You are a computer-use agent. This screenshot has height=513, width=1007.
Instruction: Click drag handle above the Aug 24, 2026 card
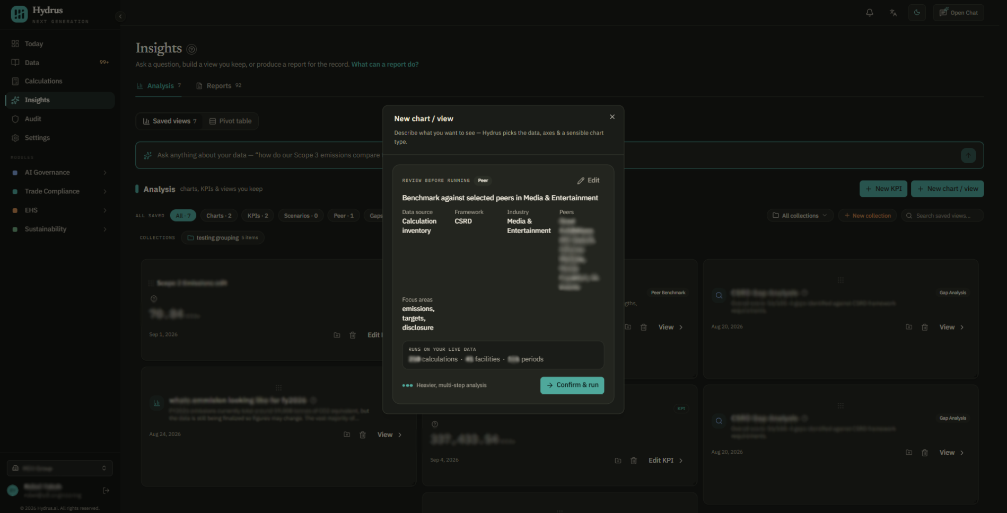coord(278,387)
